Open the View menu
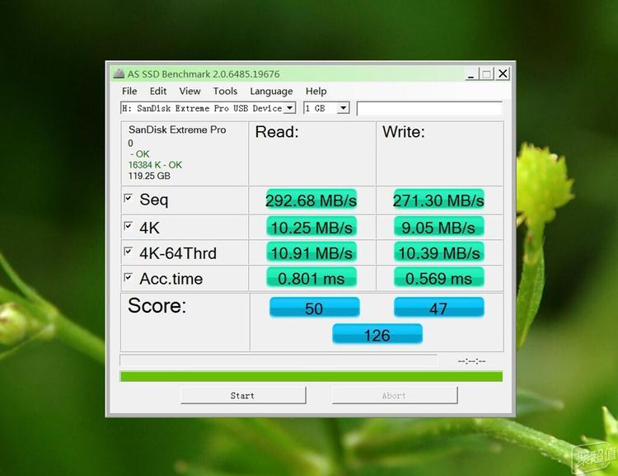This screenshot has height=476, width=618. coord(190,92)
